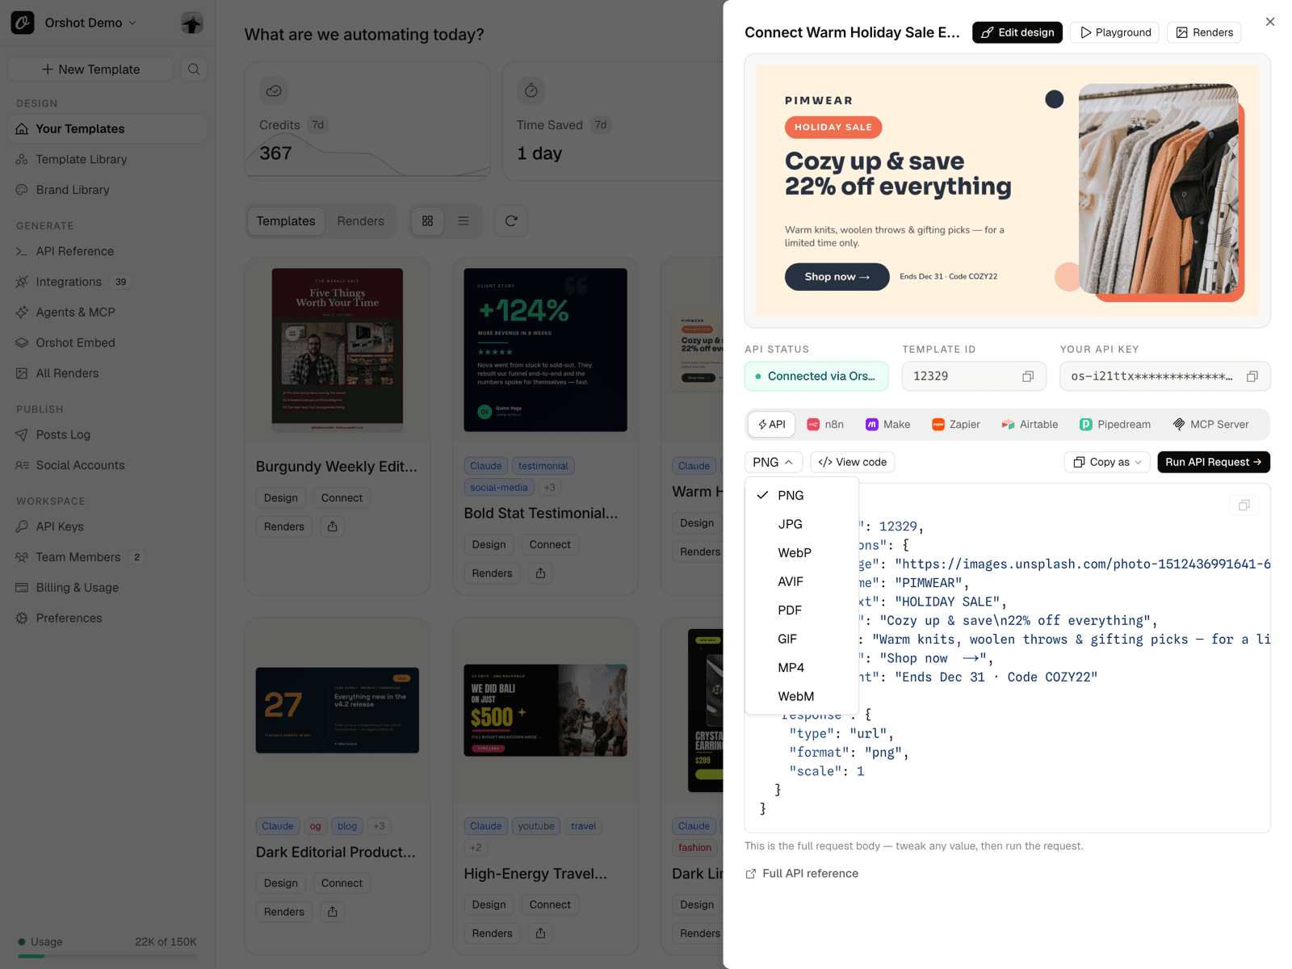This screenshot has height=969, width=1292.
Task: Switch to the Zapier tab
Action: point(956,425)
